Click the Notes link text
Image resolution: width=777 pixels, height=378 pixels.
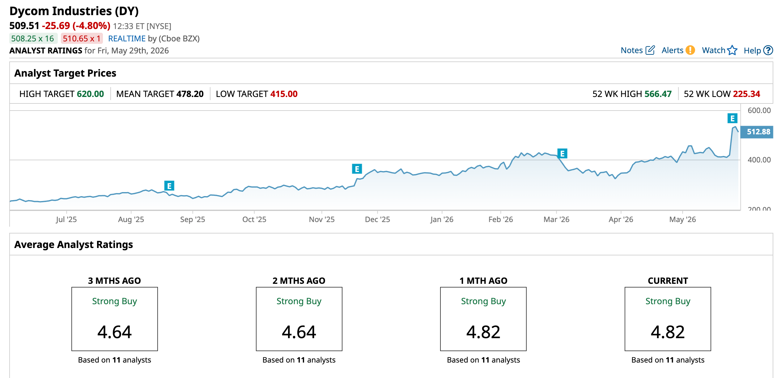[x=631, y=50]
